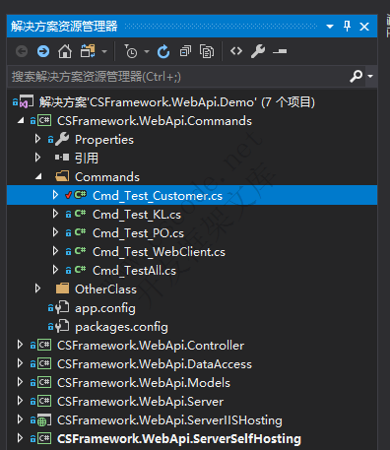Screen dimensions: 390x450
Task: Click the app.config file icon
Action: 62,308
